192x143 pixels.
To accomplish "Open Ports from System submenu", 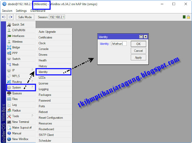I will point(54,106).
